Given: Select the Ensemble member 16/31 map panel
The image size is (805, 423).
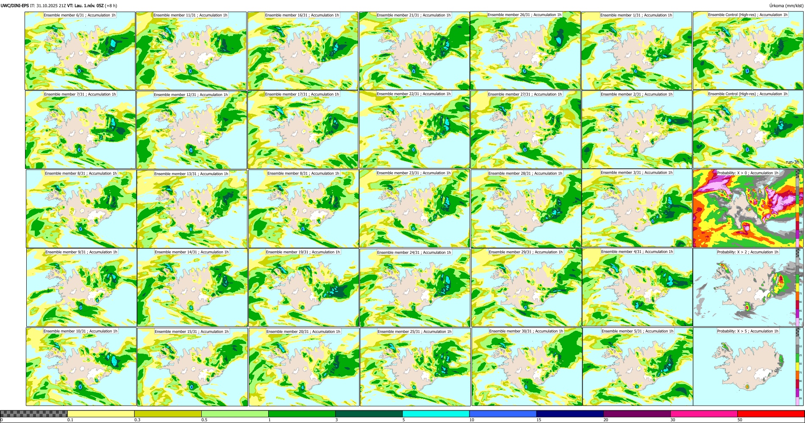Looking at the screenshot, I should [303, 51].
